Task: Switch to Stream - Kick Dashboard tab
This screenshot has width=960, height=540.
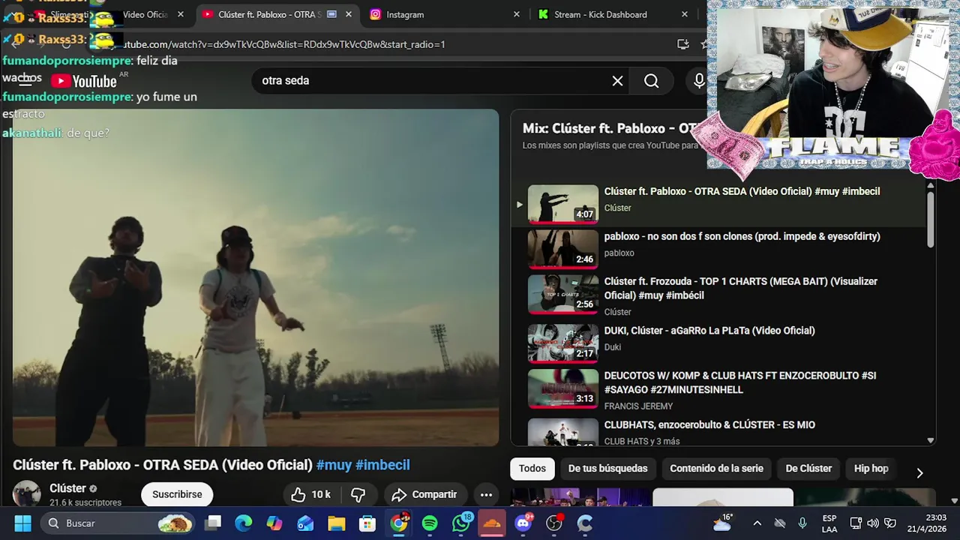Action: [601, 14]
